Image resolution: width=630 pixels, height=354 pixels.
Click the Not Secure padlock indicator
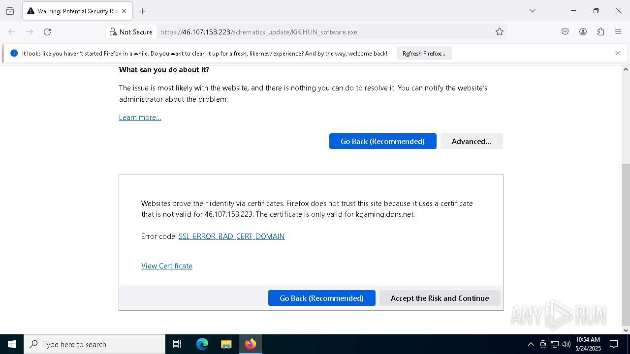coord(131,32)
